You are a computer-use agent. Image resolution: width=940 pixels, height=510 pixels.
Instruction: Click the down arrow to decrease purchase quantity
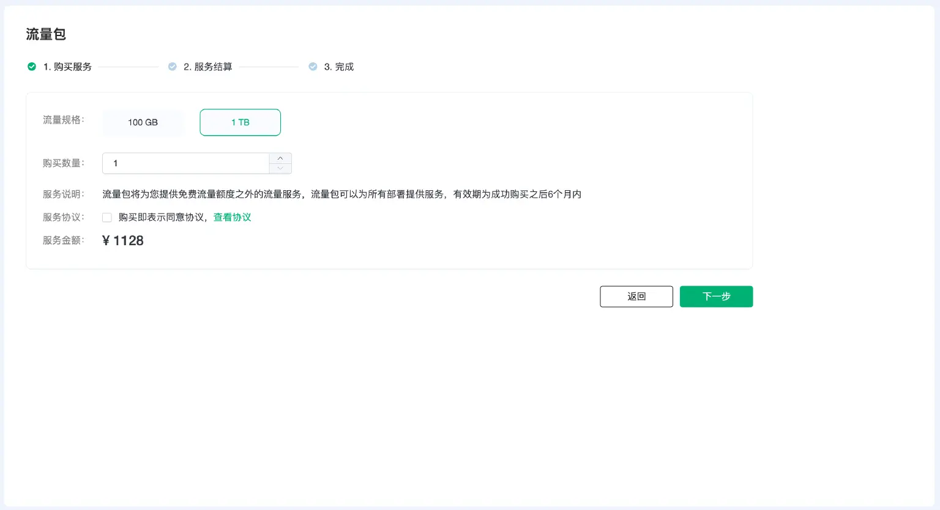[280, 168]
